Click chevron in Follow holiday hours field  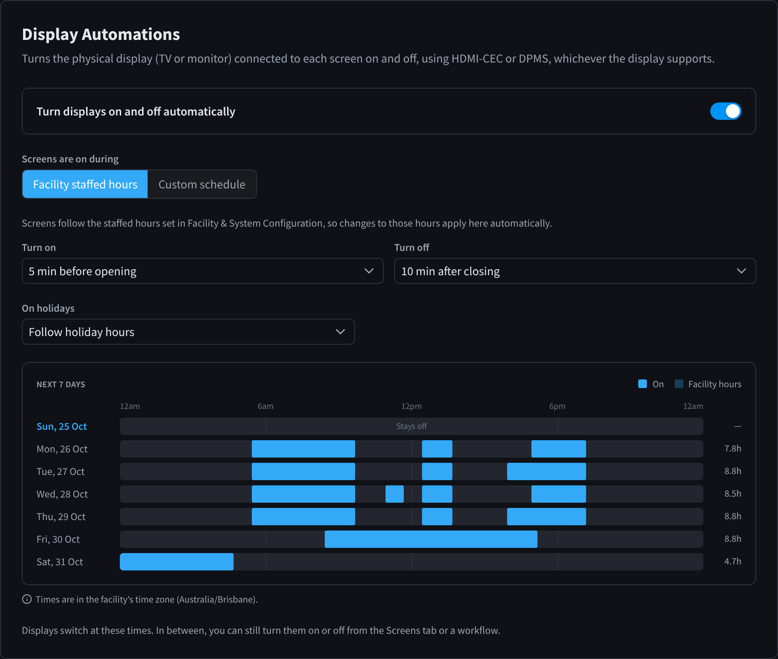[340, 332]
